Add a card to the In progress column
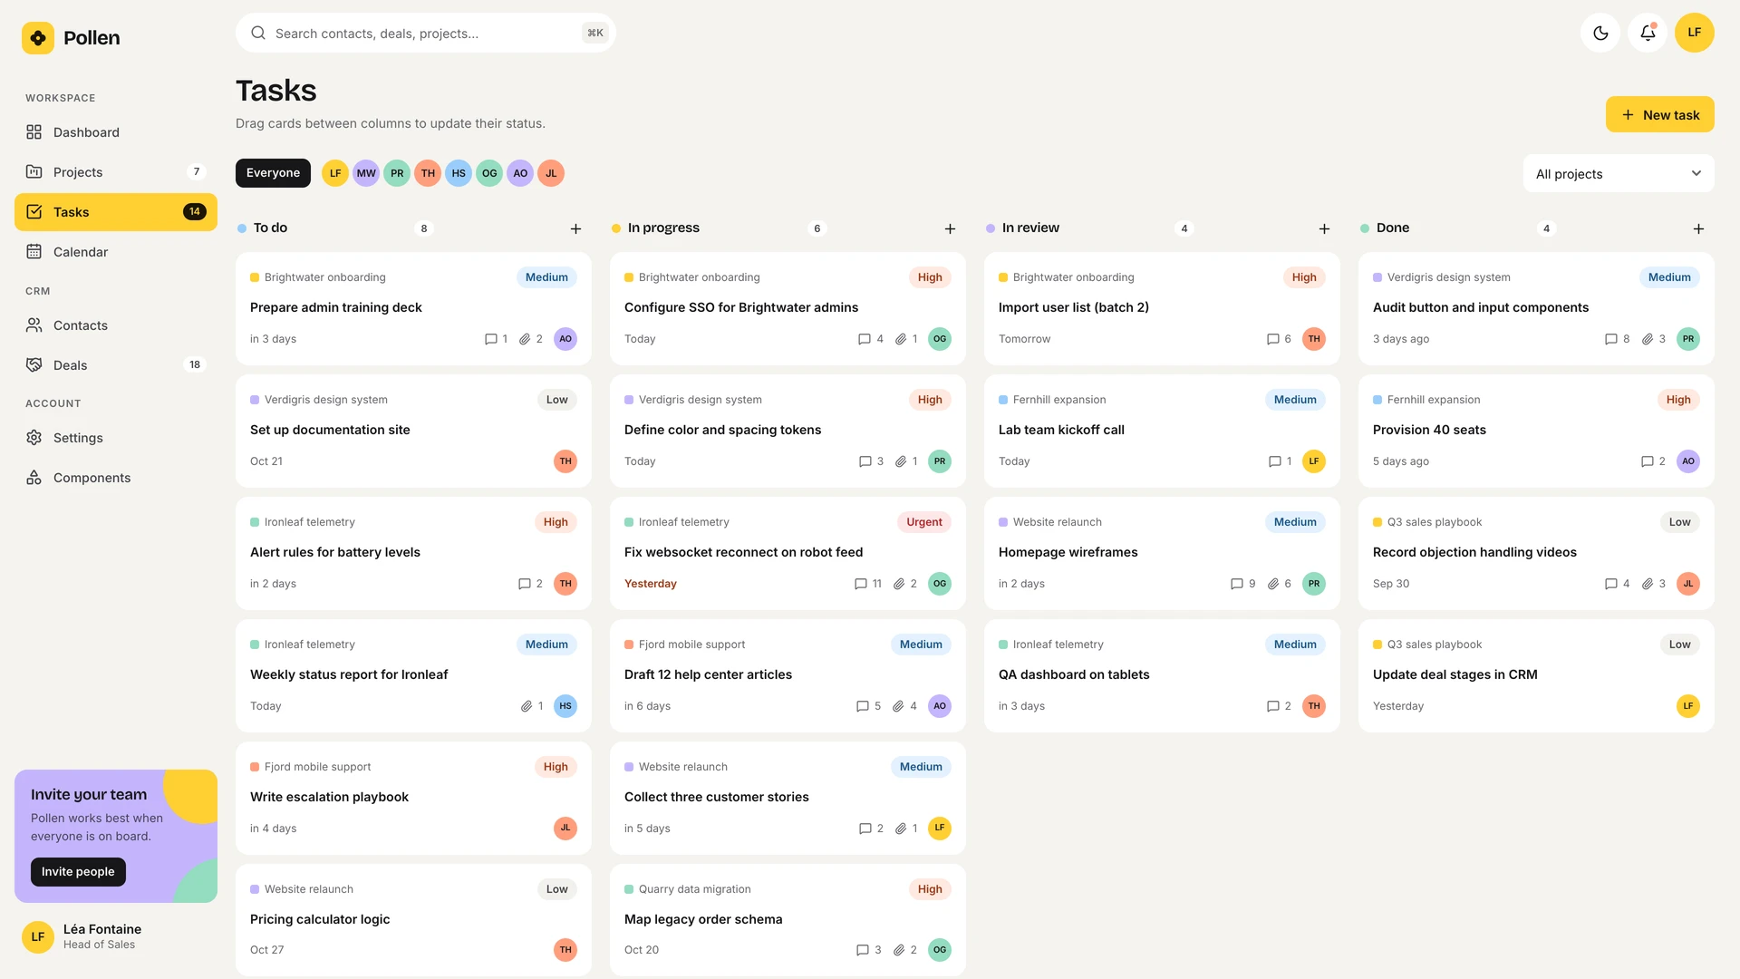 (x=950, y=229)
